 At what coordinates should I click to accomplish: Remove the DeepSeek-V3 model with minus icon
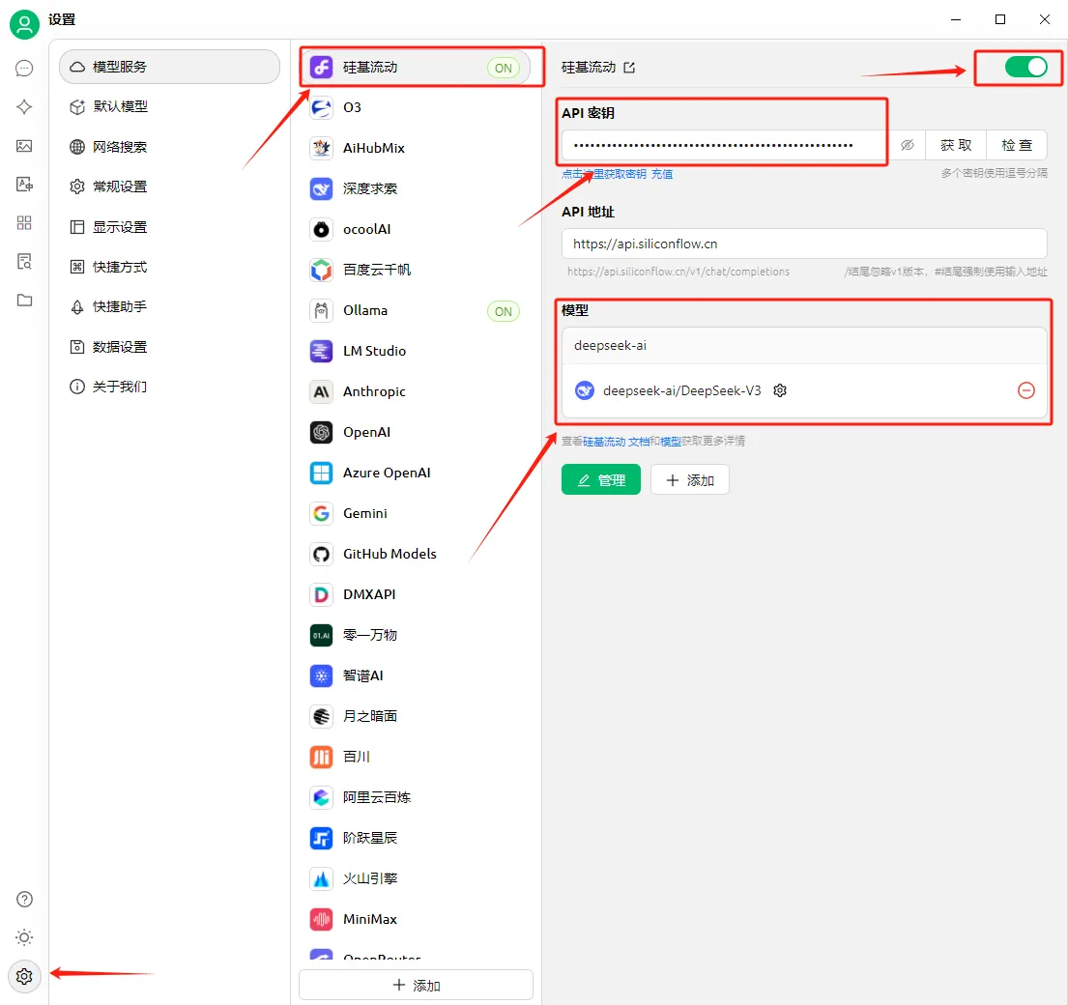[x=1025, y=390]
